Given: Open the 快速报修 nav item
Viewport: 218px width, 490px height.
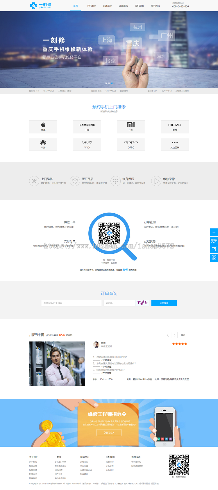Looking at the screenshot, I should click(x=108, y=6).
